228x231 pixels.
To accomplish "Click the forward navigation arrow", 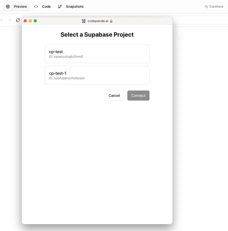I will 10,20.
